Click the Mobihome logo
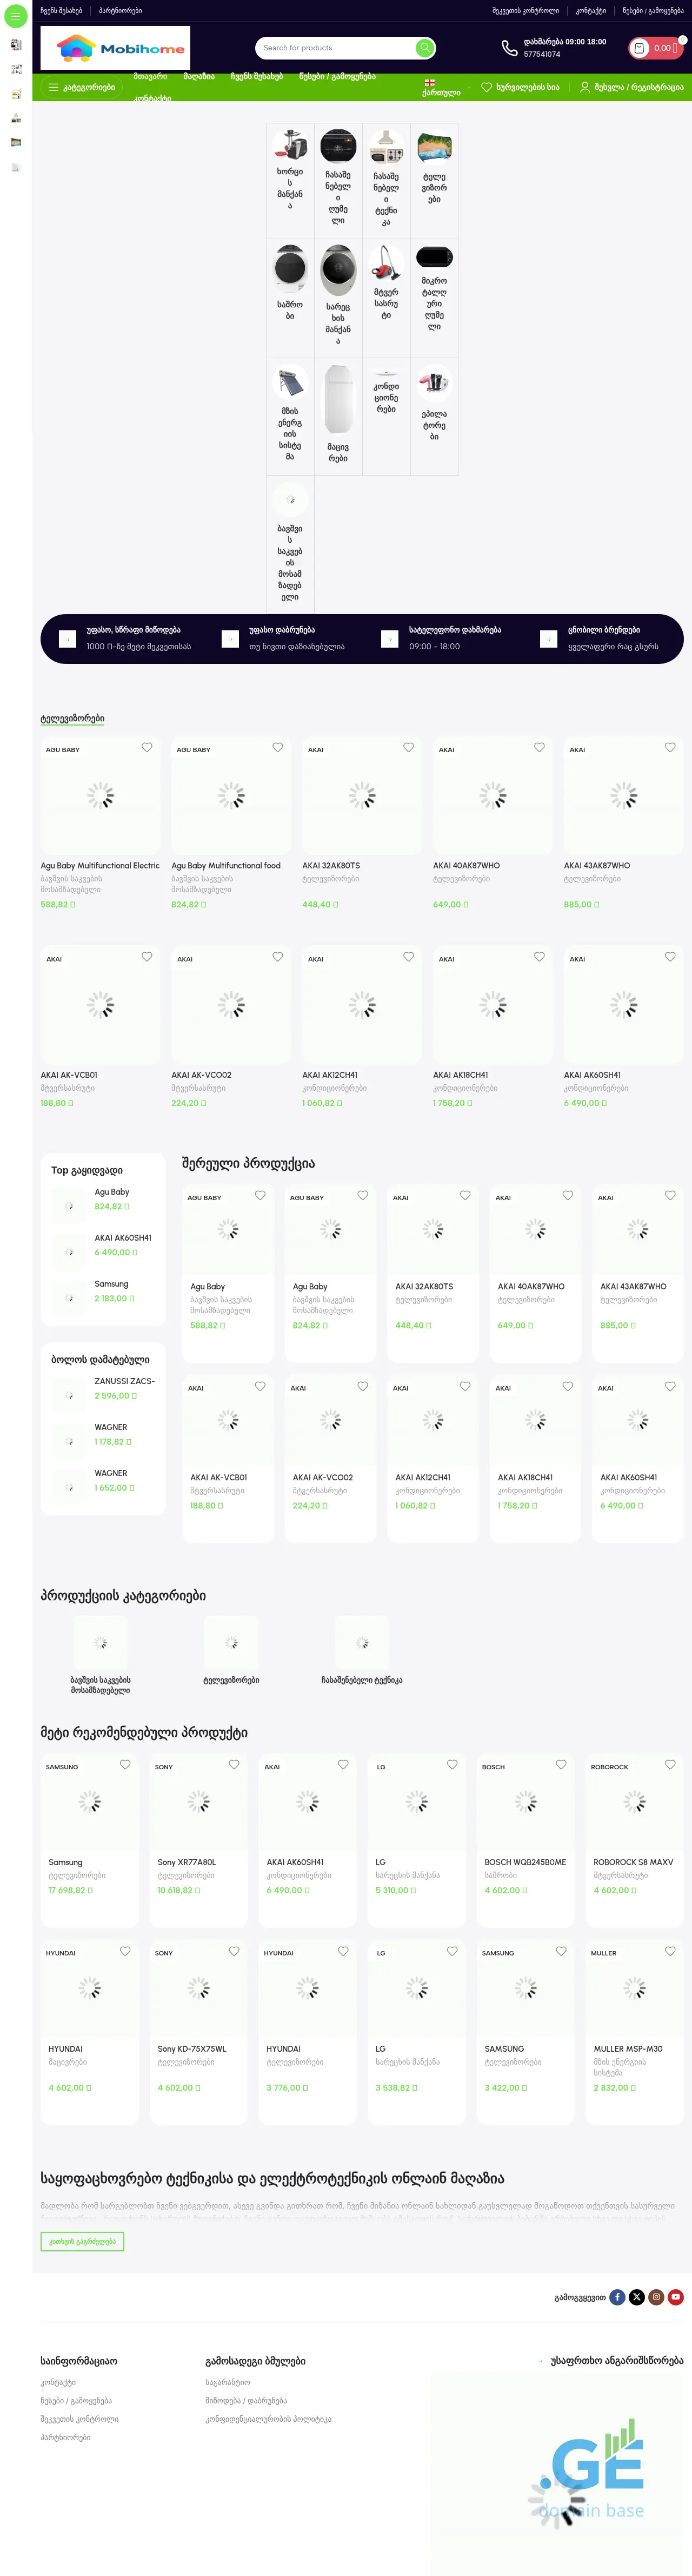The width and height of the screenshot is (692, 2576). [x=116, y=48]
